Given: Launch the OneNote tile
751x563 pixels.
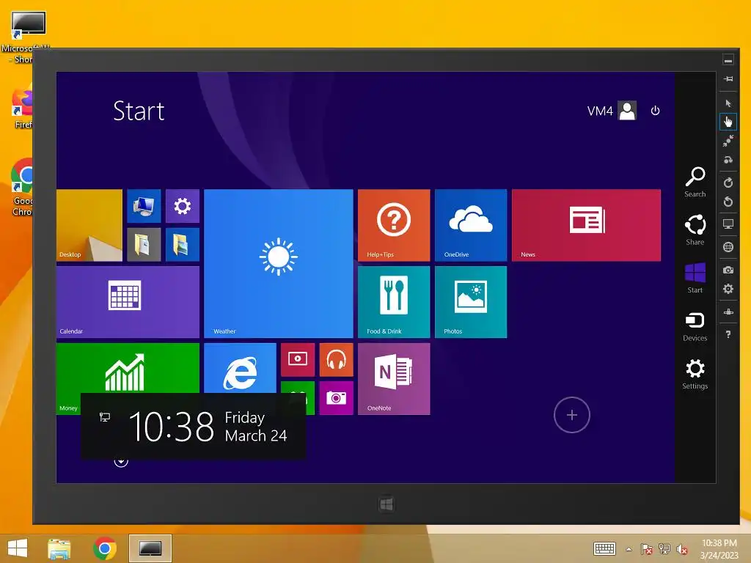Looking at the screenshot, I should (394, 379).
